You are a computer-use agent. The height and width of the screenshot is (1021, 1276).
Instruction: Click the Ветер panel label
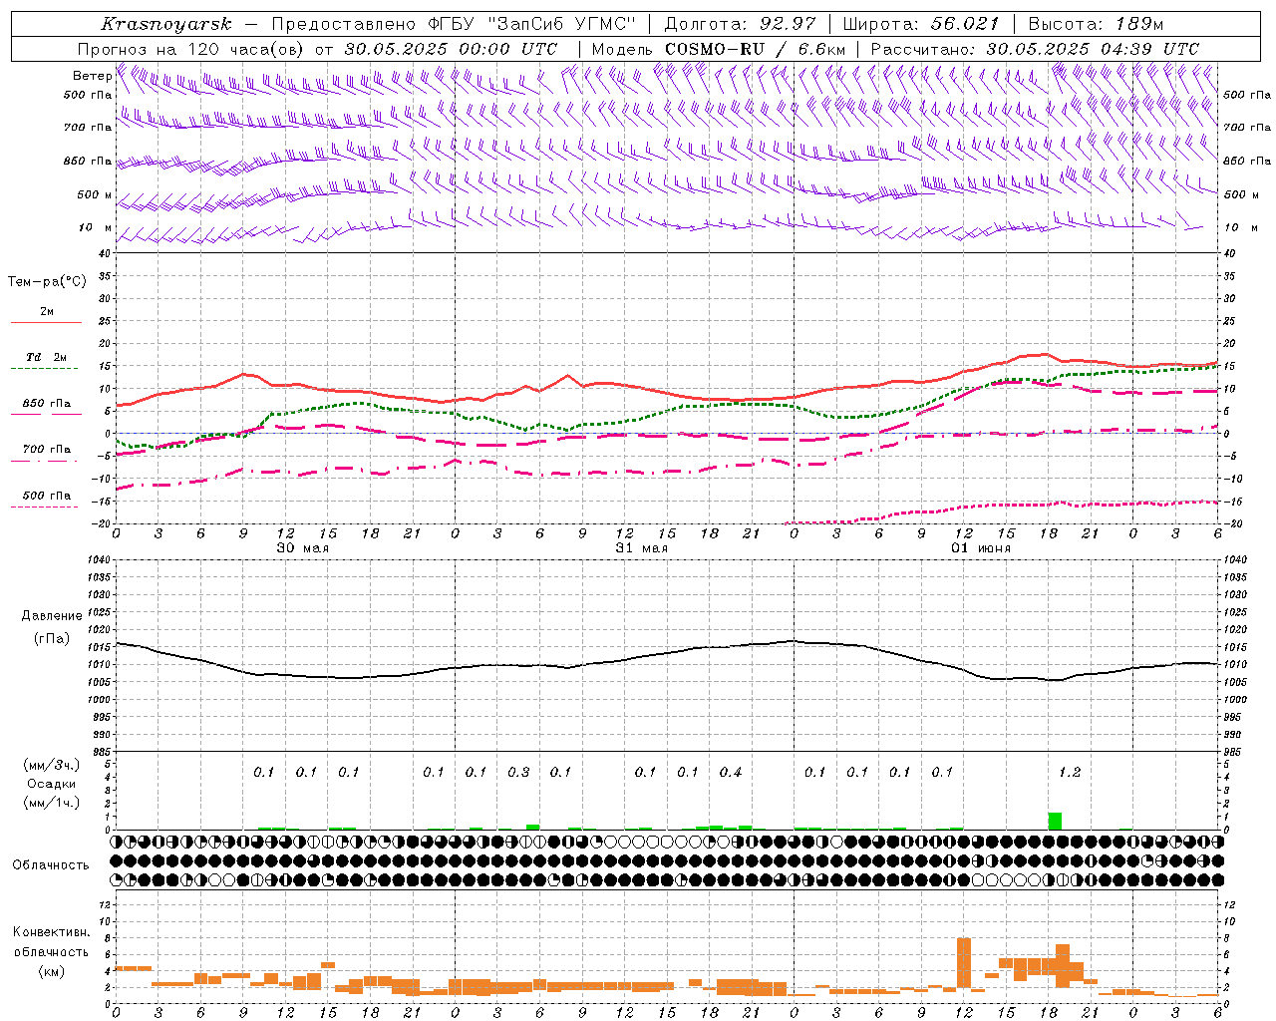point(92,76)
